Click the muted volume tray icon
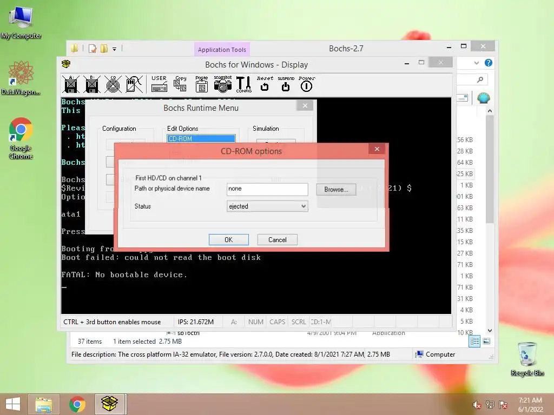Viewport: 554px width, 415px height. [477, 405]
